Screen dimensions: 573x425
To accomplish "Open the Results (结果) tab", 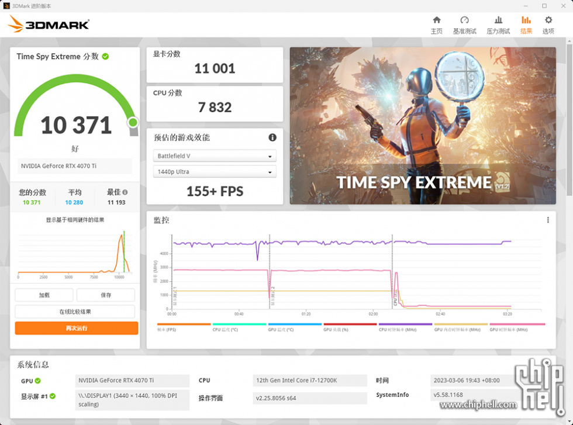I will [x=526, y=25].
